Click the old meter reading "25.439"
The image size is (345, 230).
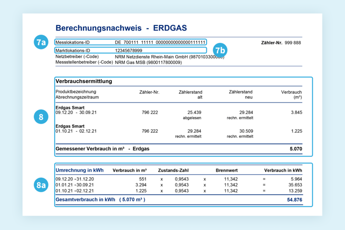click(x=194, y=112)
